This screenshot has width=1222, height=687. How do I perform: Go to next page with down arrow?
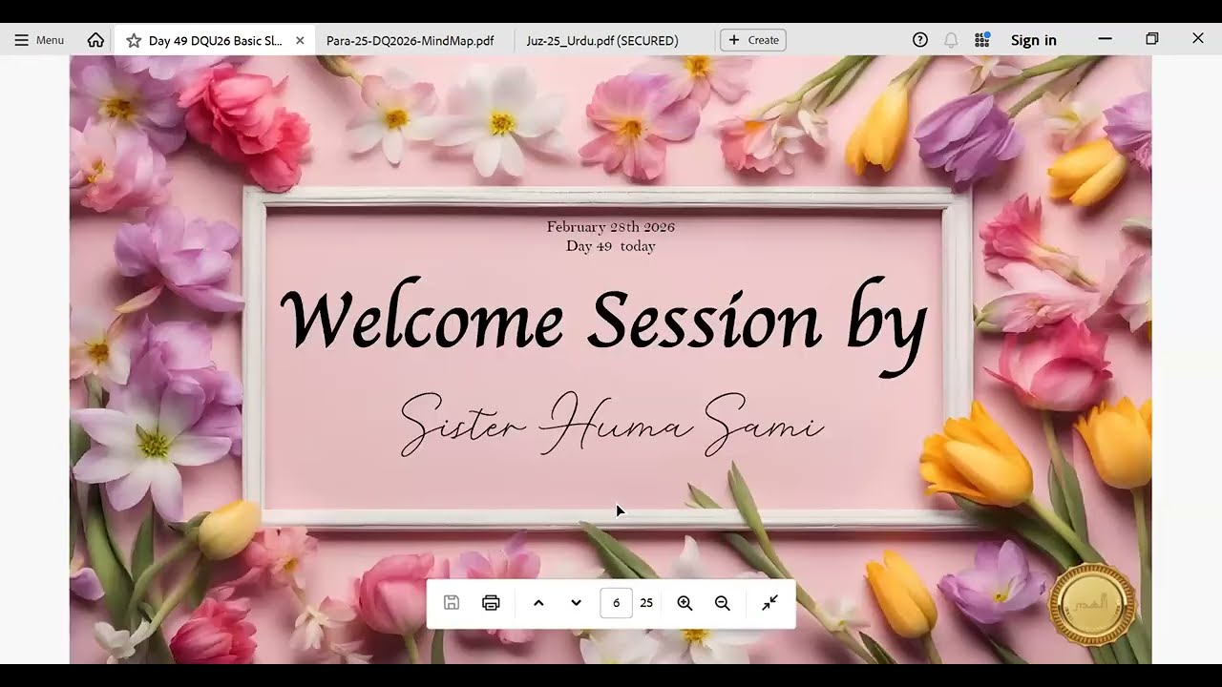click(576, 603)
